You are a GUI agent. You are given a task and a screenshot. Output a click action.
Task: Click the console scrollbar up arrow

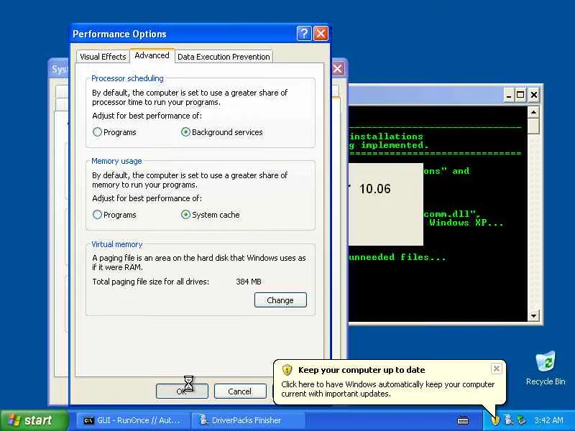pos(533,112)
